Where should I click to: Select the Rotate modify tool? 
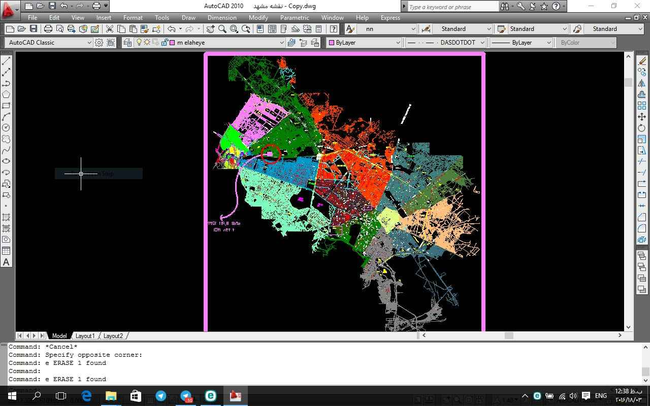(642, 128)
